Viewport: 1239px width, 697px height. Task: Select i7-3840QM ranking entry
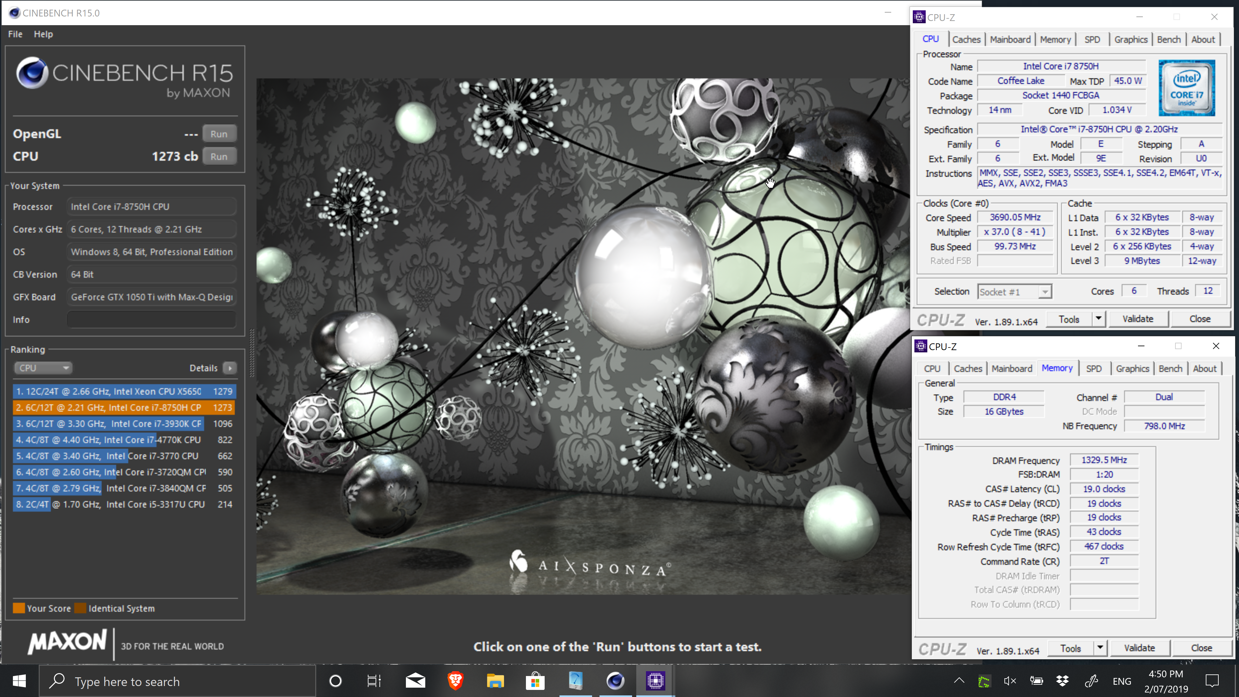[x=124, y=488]
